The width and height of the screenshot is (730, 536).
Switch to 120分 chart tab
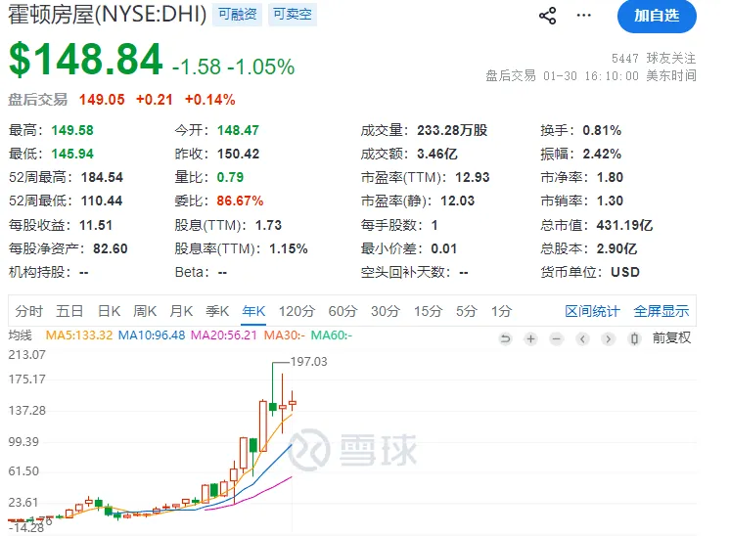[x=297, y=311]
